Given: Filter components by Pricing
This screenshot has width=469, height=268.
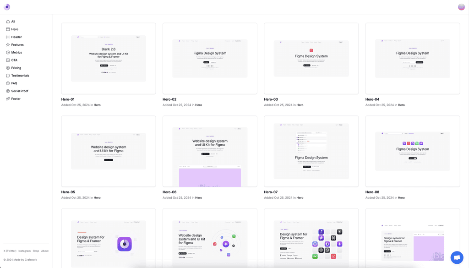Looking at the screenshot, I should 14,67.
